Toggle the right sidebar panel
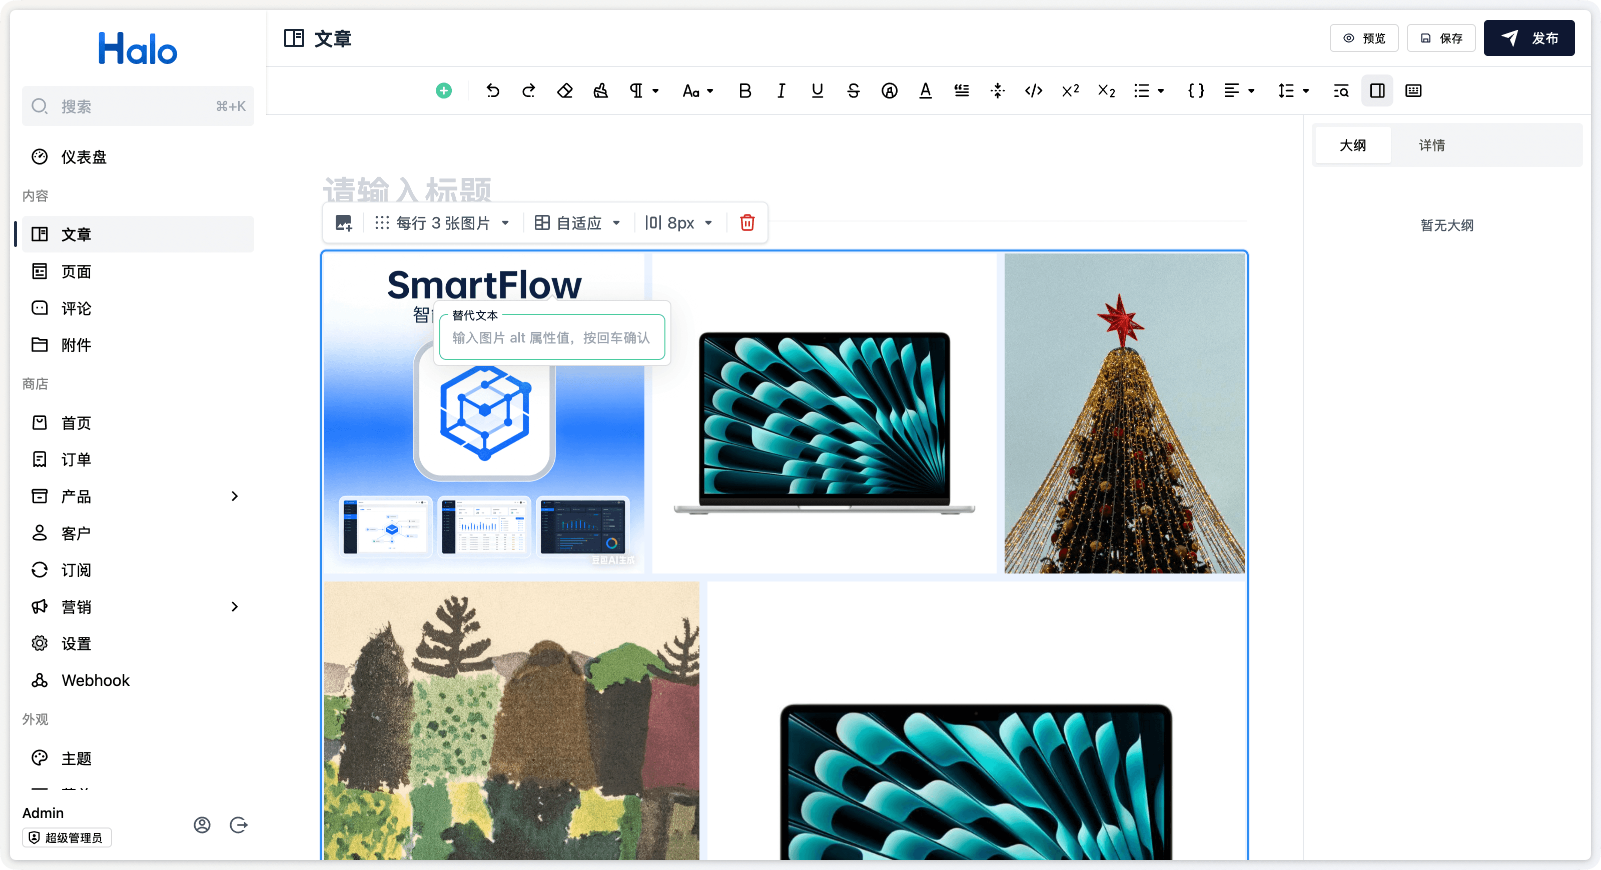Viewport: 1601px width, 870px height. tap(1377, 90)
